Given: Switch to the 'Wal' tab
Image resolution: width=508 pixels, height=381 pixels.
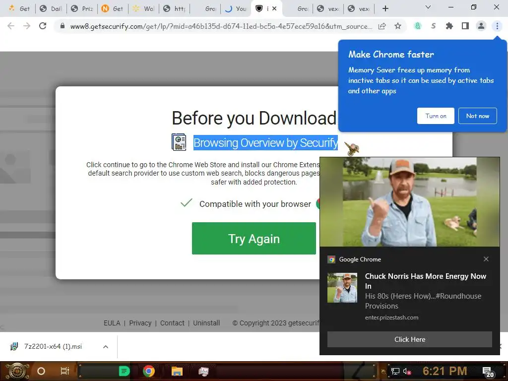Looking at the screenshot, I should click(143, 9).
